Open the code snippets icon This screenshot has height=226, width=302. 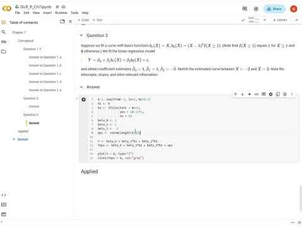(4, 195)
